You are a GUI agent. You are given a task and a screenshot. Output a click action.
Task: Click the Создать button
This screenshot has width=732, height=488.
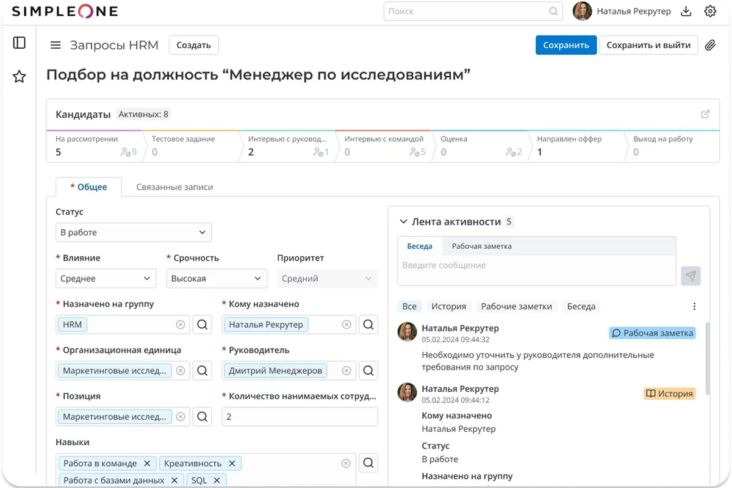pyautogui.click(x=193, y=45)
